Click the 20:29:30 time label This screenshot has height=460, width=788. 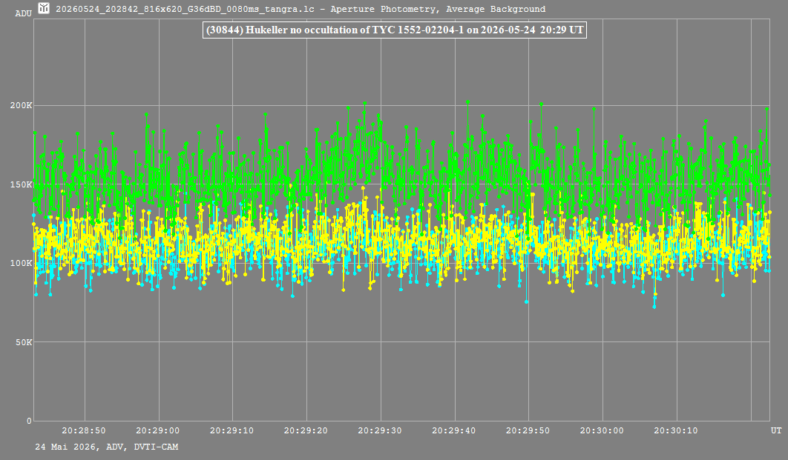(x=380, y=430)
